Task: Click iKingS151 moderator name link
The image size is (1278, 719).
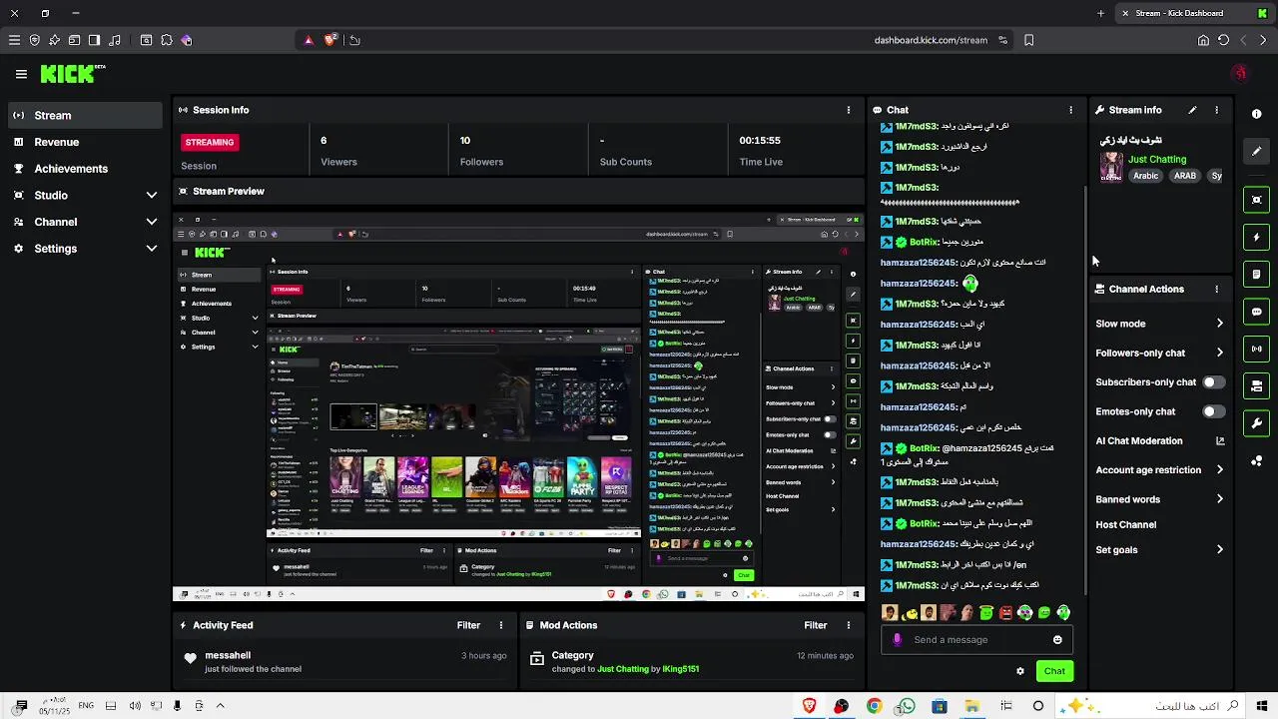Action: pyautogui.click(x=680, y=669)
